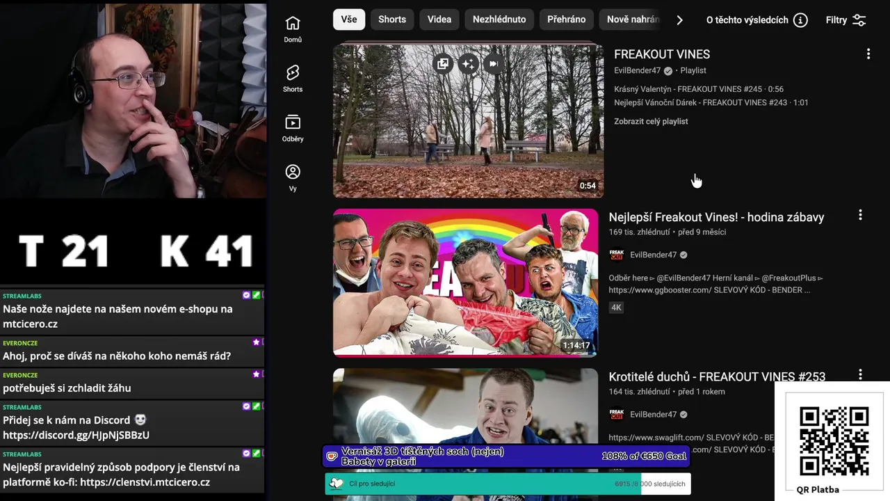Click Zobrazit celý playlist link

(x=651, y=121)
